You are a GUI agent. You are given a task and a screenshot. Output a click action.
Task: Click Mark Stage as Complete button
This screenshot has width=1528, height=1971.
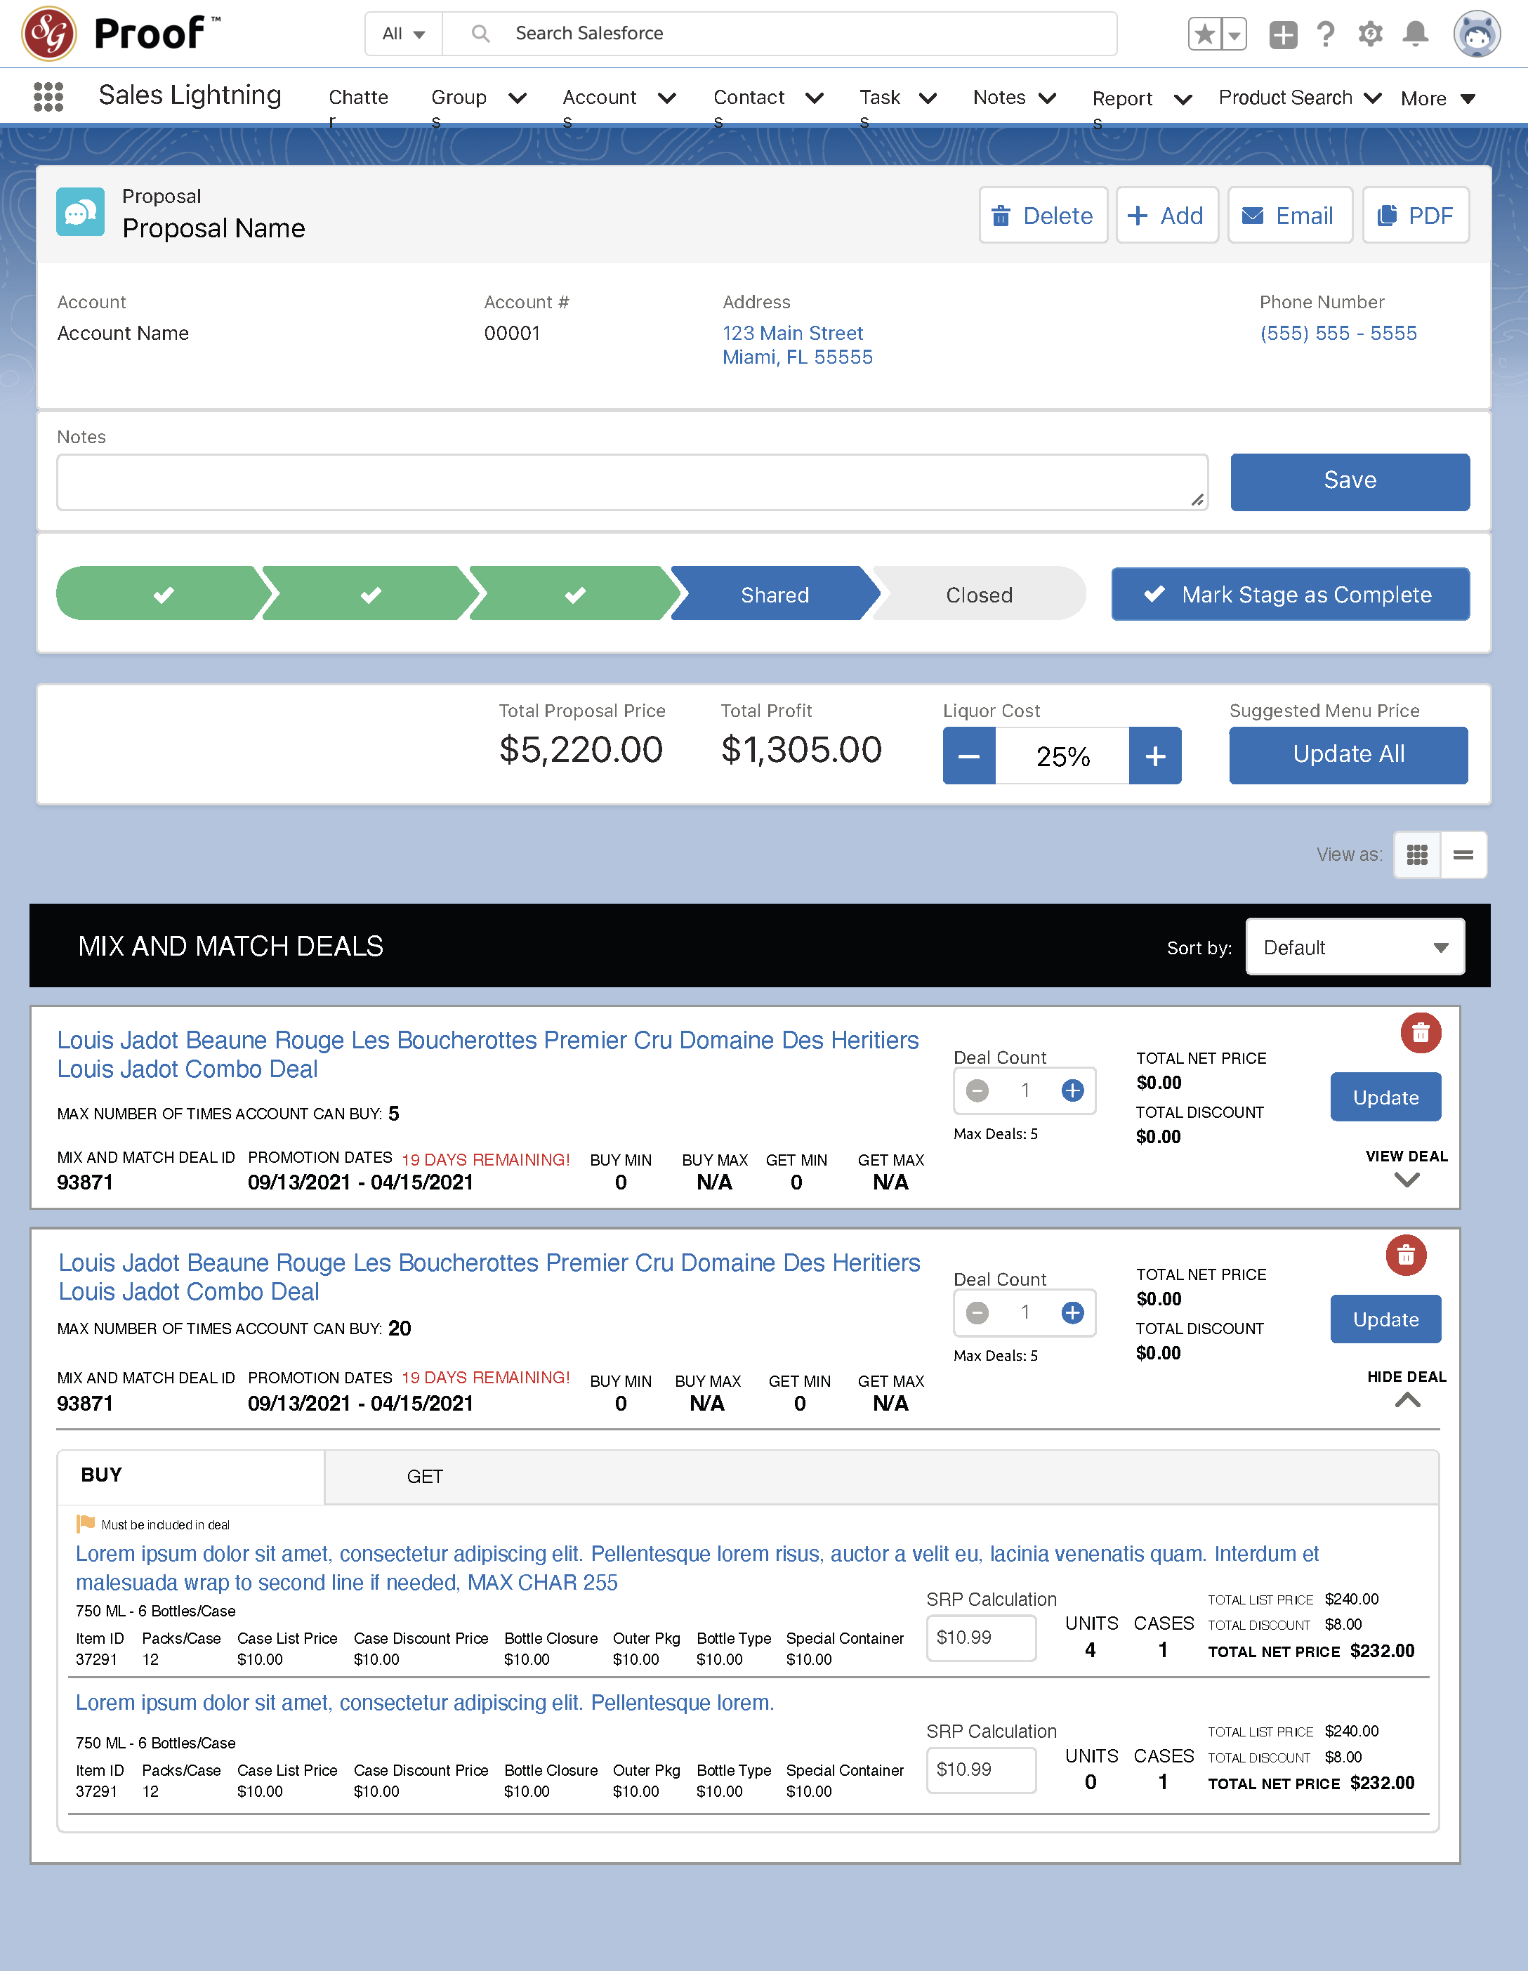point(1290,595)
